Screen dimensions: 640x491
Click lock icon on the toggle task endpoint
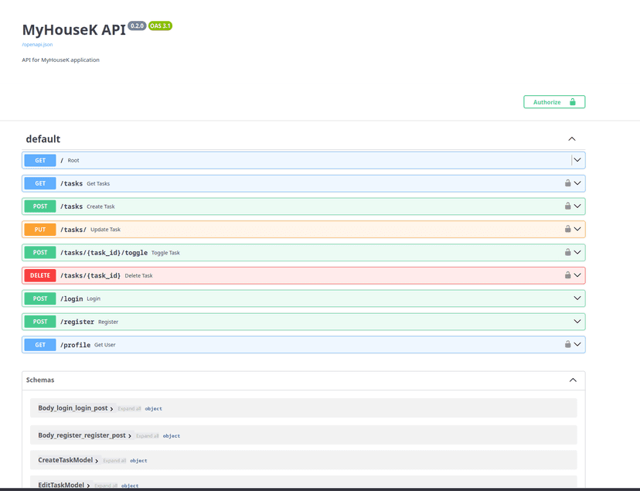pos(567,253)
